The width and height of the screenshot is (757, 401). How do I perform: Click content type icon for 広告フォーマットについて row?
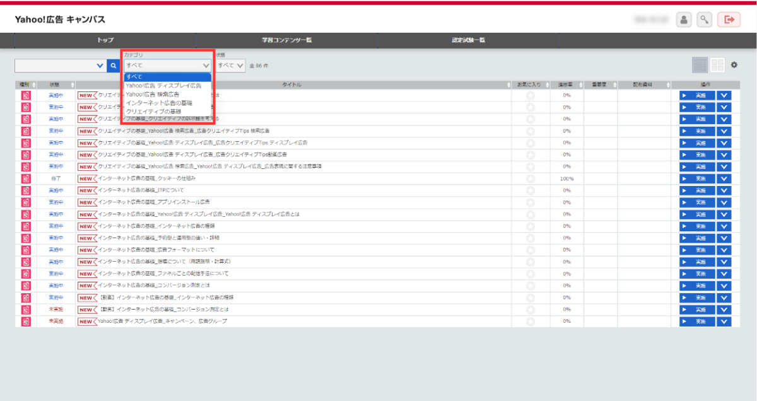tap(26, 250)
